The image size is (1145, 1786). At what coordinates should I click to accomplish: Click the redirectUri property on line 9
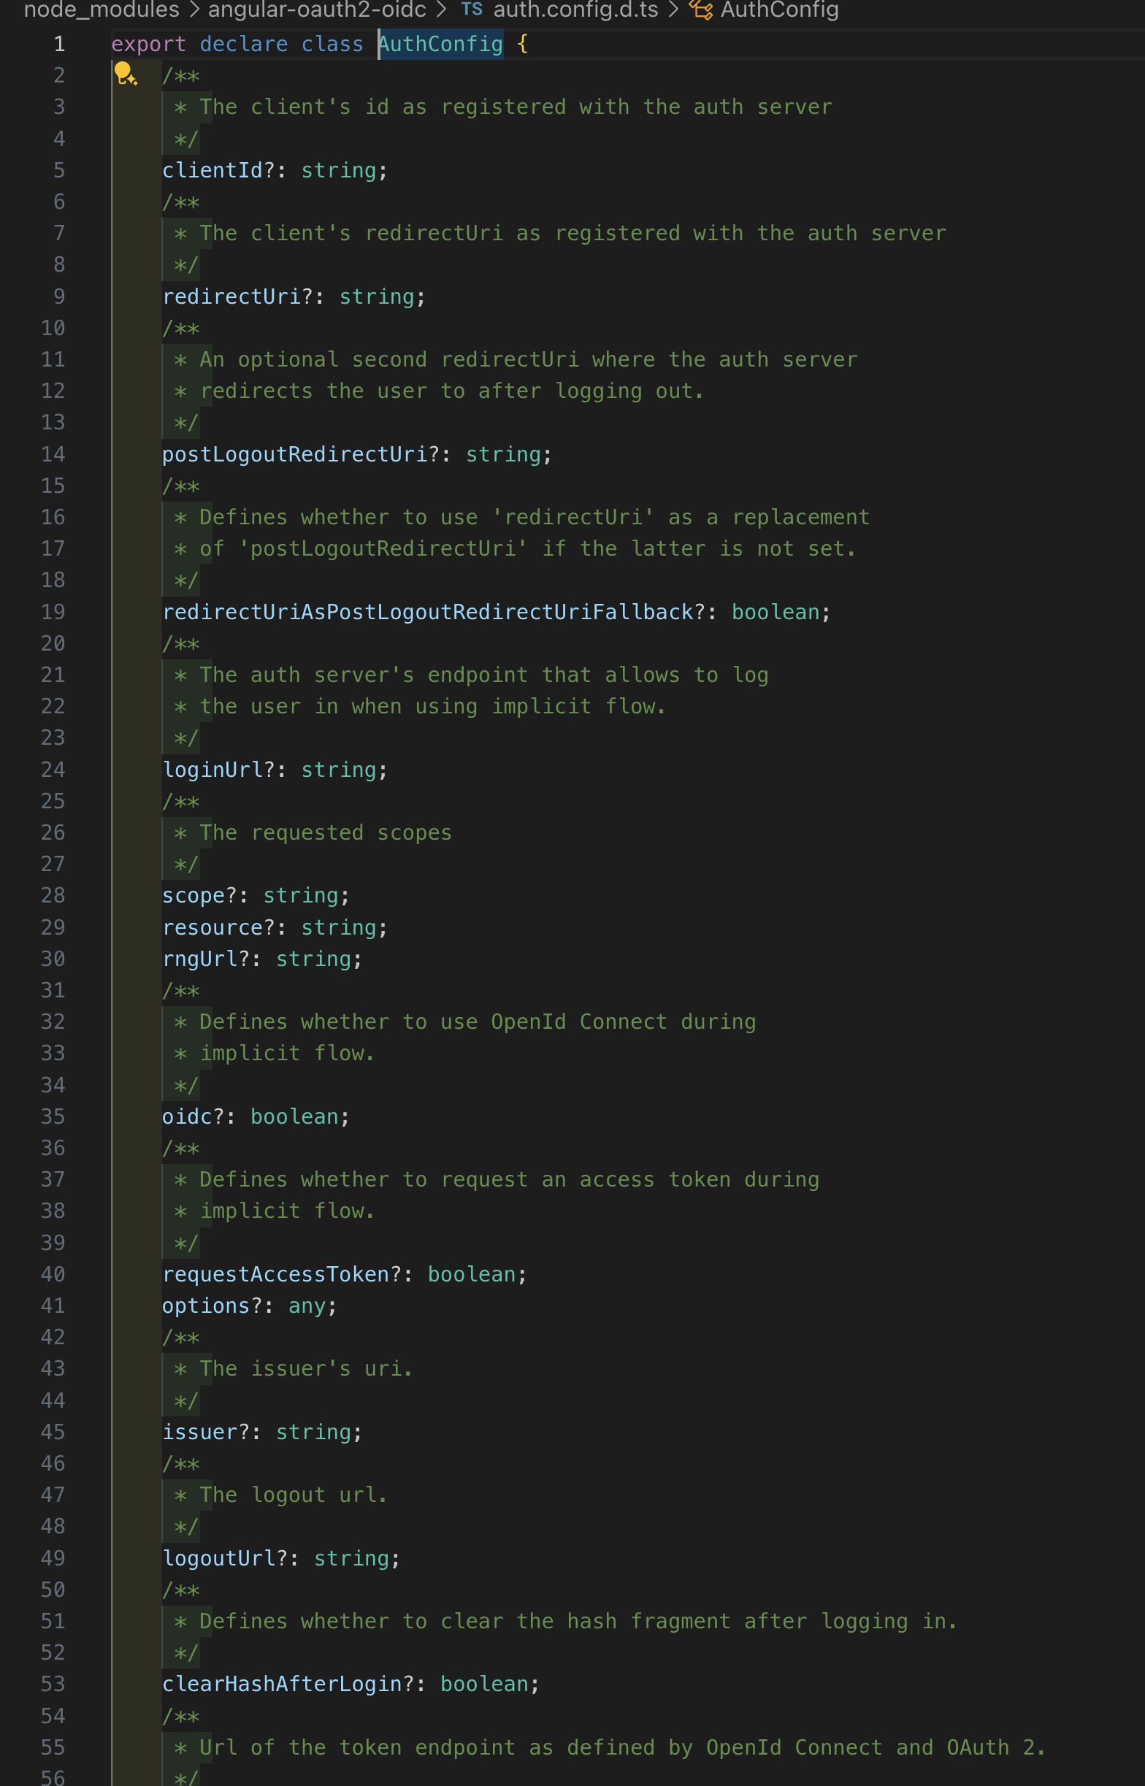pyautogui.click(x=231, y=296)
